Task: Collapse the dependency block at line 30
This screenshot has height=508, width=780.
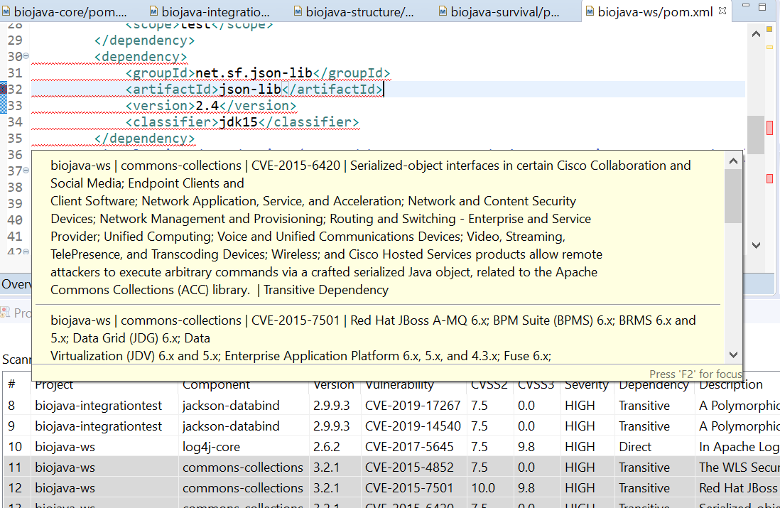Action: 26,56
